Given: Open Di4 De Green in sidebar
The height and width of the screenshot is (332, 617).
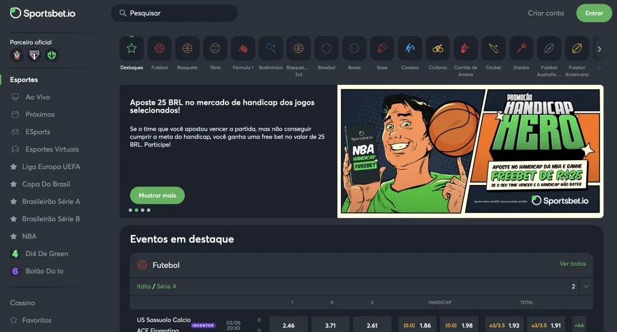Looking at the screenshot, I should pos(47,254).
